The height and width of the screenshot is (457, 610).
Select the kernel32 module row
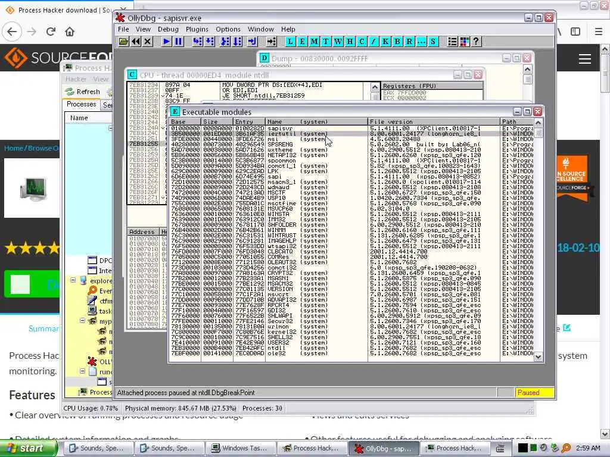(351, 332)
